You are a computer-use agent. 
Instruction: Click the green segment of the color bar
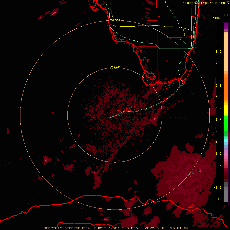(x=226, y=126)
